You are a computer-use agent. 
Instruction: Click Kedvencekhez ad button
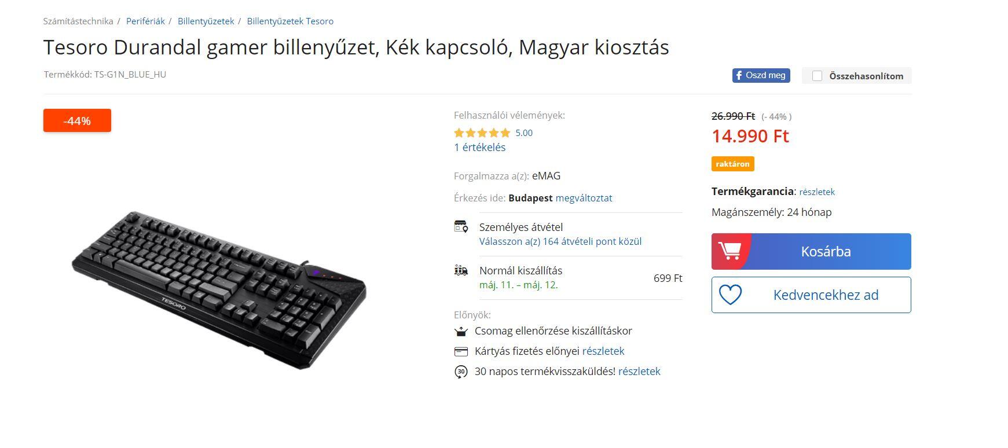click(826, 295)
